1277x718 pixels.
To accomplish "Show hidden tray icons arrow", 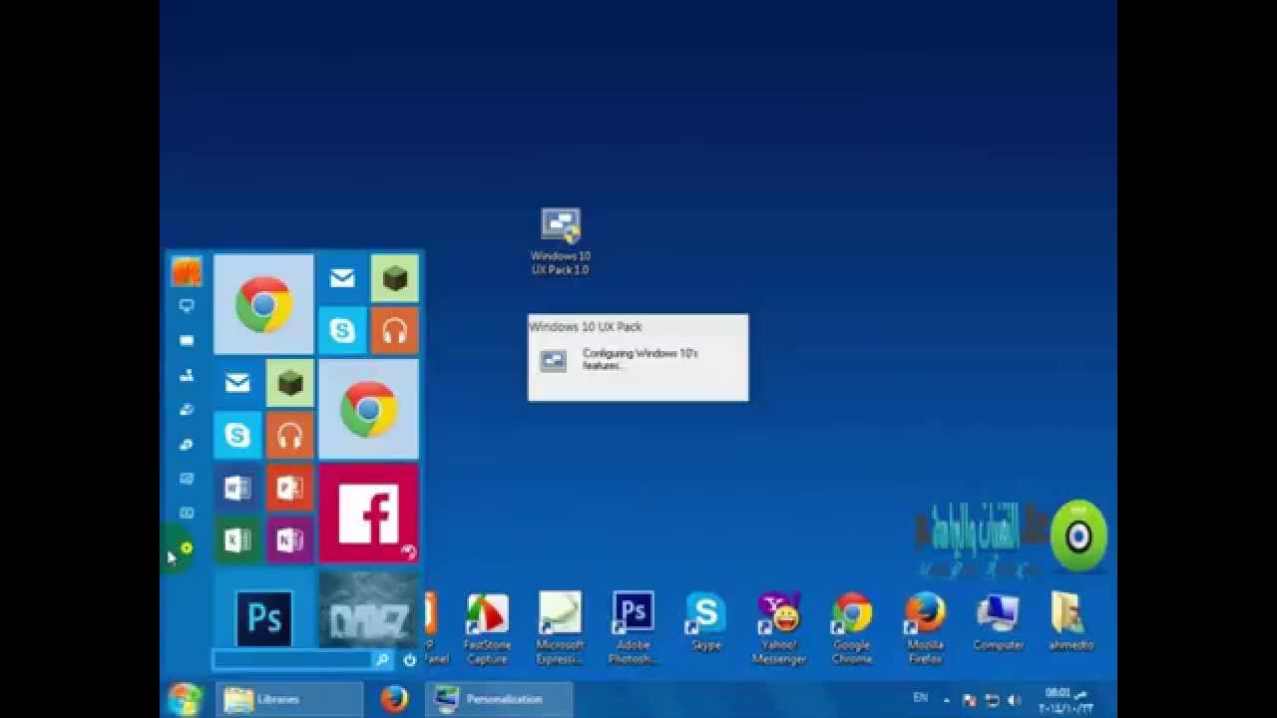I will [x=947, y=701].
